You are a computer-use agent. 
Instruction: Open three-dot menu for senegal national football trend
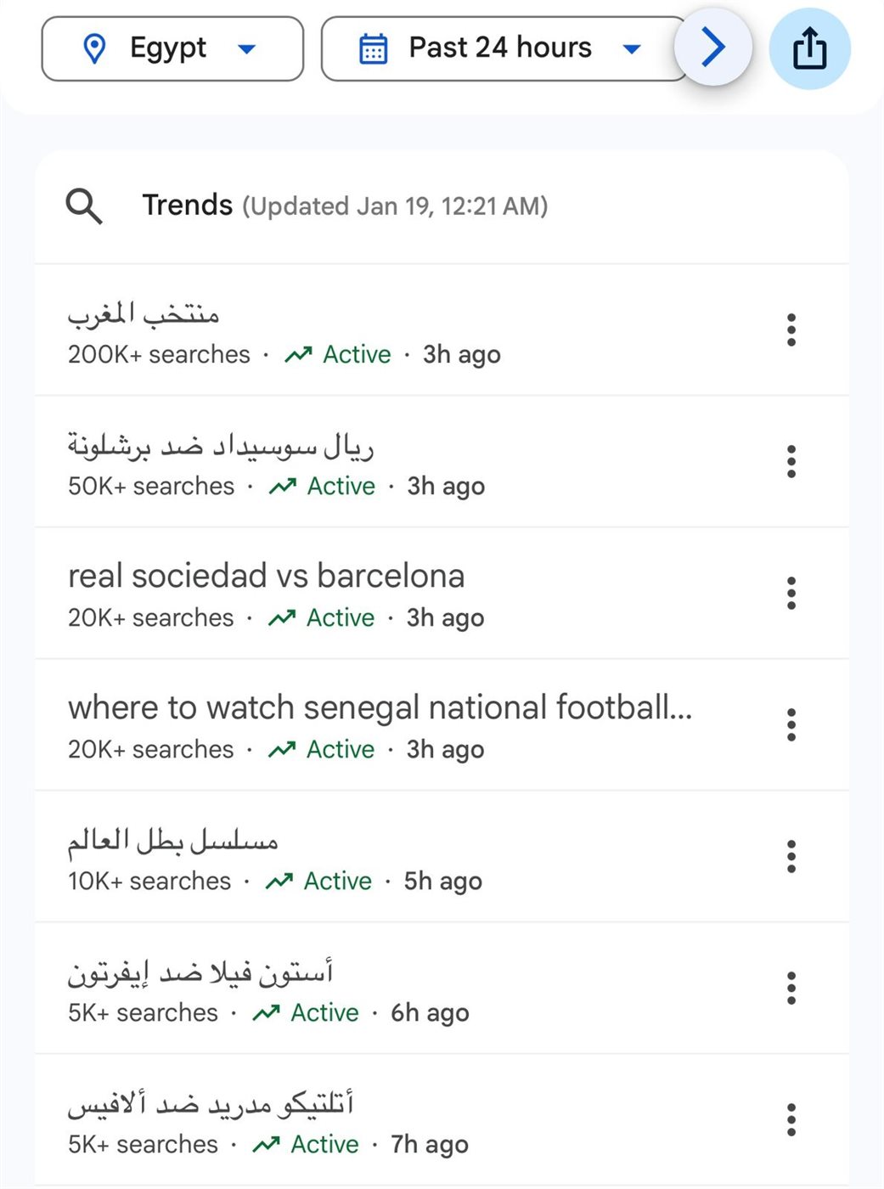tap(791, 724)
